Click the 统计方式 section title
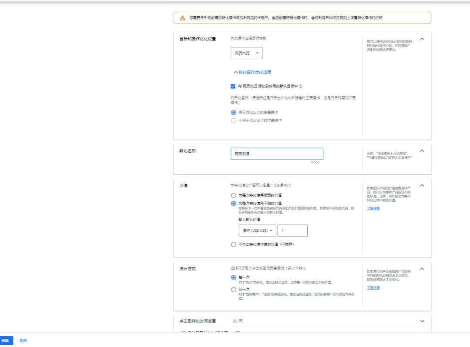 (188, 269)
